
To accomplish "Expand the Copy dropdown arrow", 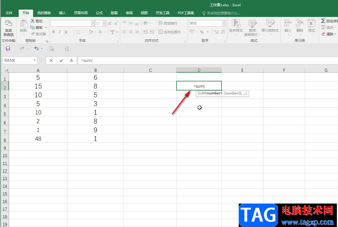I will (x=46, y=28).
